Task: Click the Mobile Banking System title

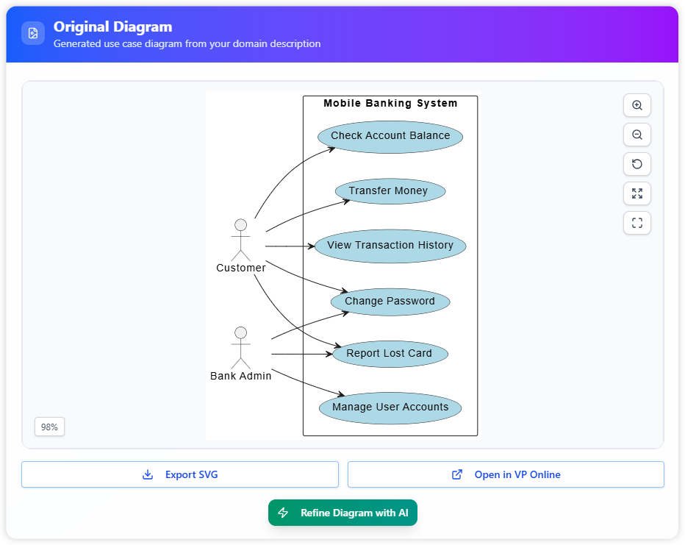Action: pos(390,104)
